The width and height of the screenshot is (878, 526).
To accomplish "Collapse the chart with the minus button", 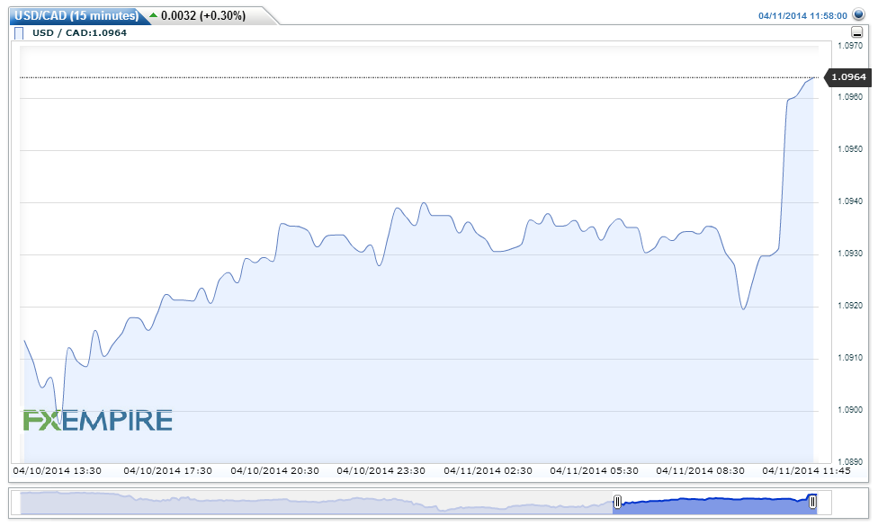I will pyautogui.click(x=856, y=32).
